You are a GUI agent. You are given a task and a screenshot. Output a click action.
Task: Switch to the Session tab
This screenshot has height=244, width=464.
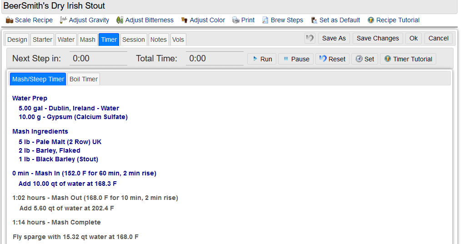(x=134, y=40)
